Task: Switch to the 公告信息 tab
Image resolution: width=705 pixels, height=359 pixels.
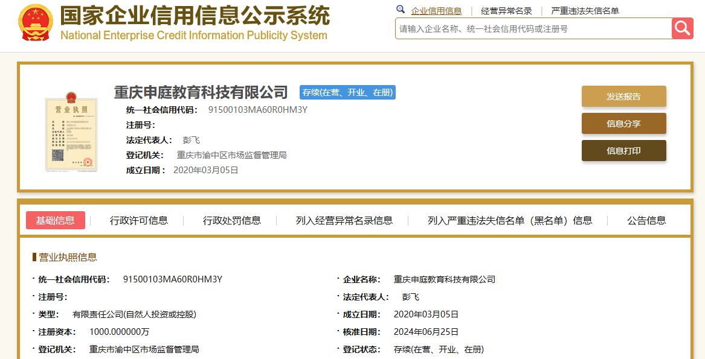Action: [x=646, y=220]
